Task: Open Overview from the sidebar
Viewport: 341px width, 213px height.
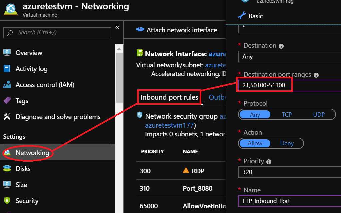Action: pos(29,53)
